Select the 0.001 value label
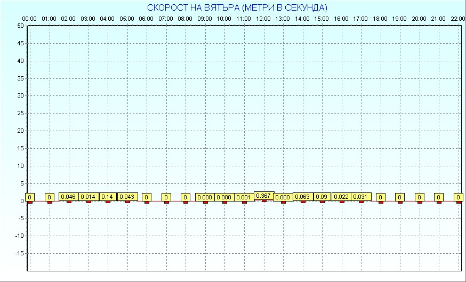The image size is (466, 282). coord(244,197)
